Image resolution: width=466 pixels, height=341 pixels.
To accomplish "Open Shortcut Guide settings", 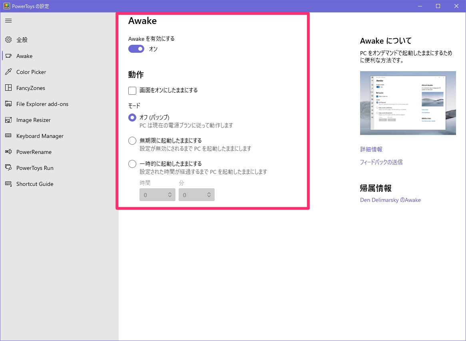I will (x=60, y=184).
